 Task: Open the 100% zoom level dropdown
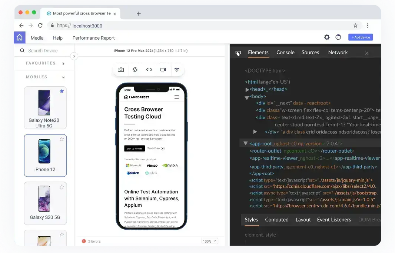[x=209, y=241]
